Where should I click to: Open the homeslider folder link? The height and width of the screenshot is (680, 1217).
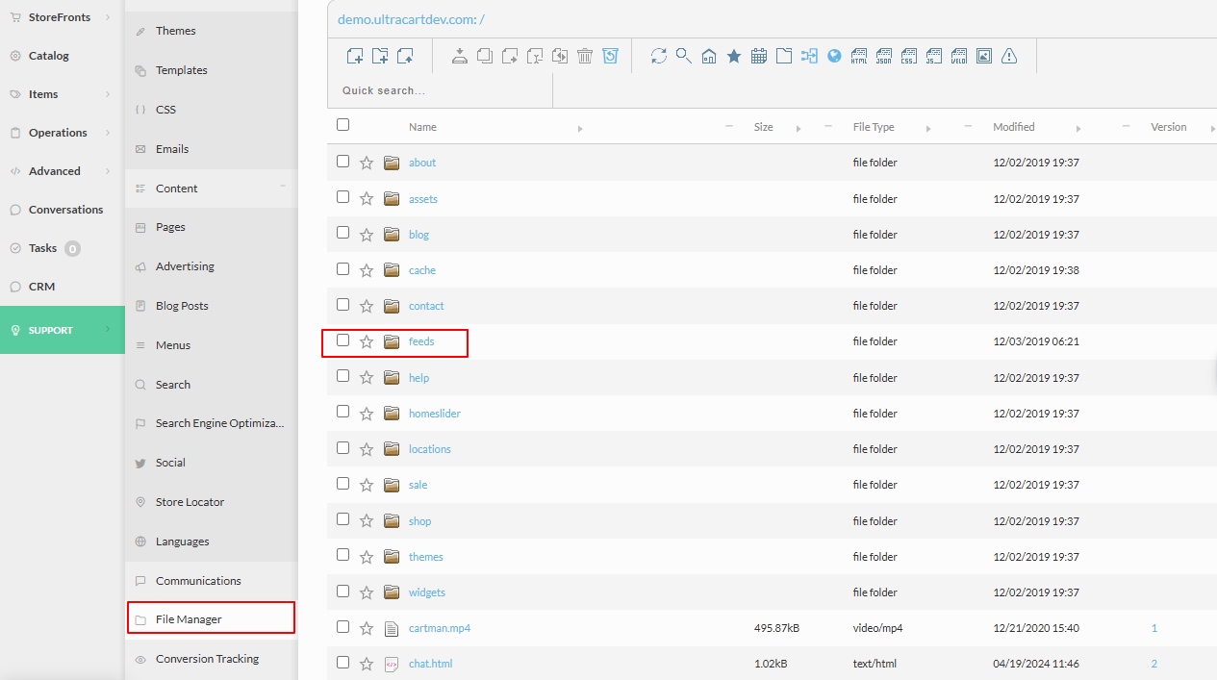pyautogui.click(x=435, y=414)
